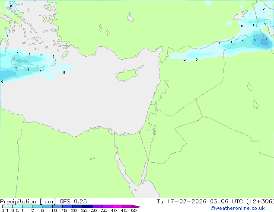Select the 45–50 mm legend color swatch
The height and width of the screenshot is (212, 274).
coord(127,206)
